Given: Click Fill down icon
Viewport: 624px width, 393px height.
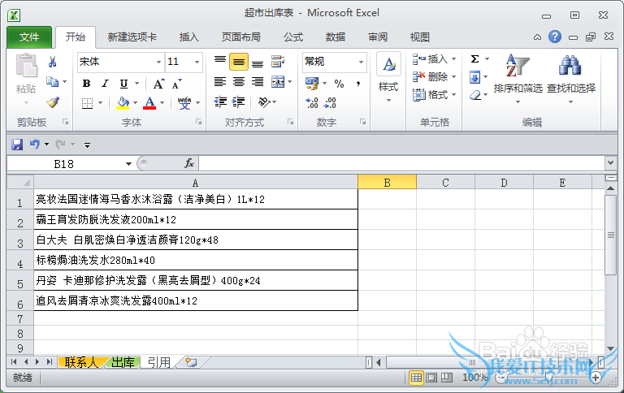Looking at the screenshot, I should 474,77.
